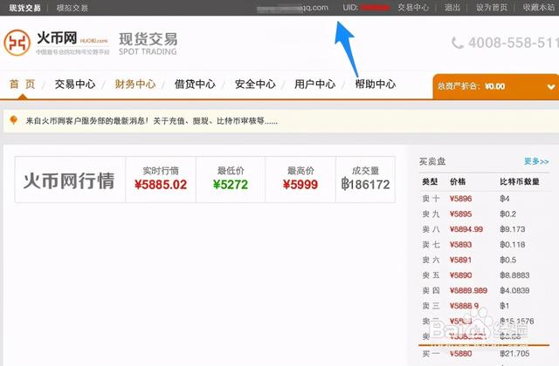Image resolution: width=559 pixels, height=366 pixels.
Task: Select sell row price ¥5889.989
Action: (x=468, y=290)
